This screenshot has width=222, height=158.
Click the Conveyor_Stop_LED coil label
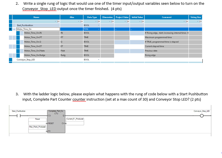click(202, 111)
